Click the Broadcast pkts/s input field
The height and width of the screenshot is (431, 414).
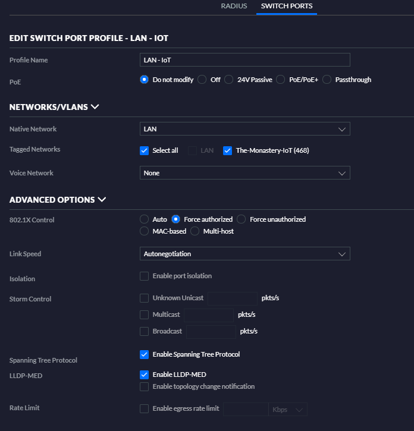[x=211, y=332]
